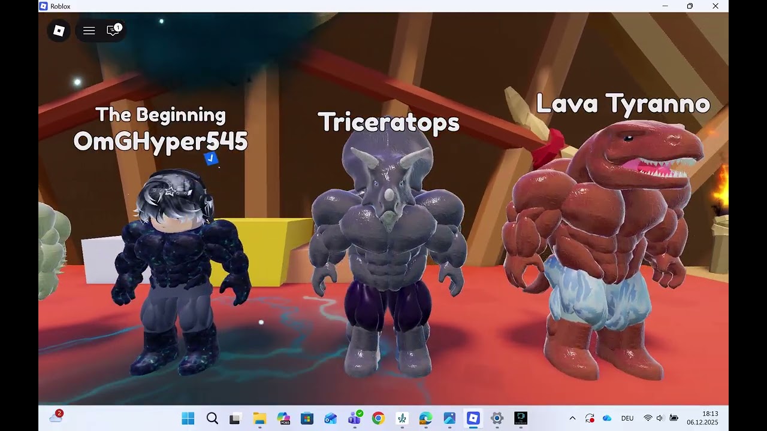
Task: Open Task View on taskbar
Action: (x=235, y=418)
